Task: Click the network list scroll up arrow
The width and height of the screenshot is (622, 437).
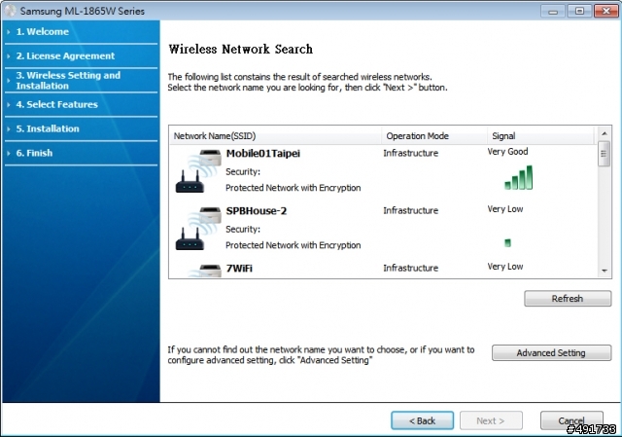Action: pyautogui.click(x=605, y=133)
